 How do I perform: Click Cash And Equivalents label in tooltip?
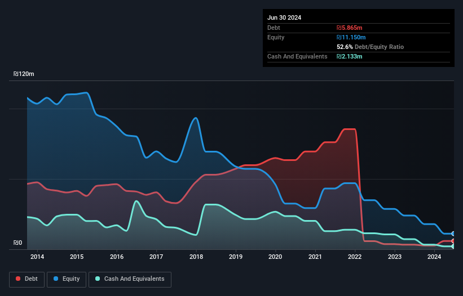click(297, 56)
